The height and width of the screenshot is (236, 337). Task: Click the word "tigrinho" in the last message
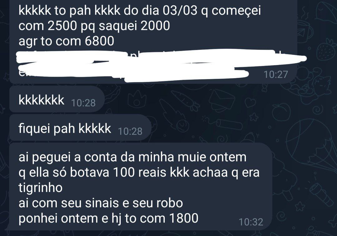[x=40, y=187]
